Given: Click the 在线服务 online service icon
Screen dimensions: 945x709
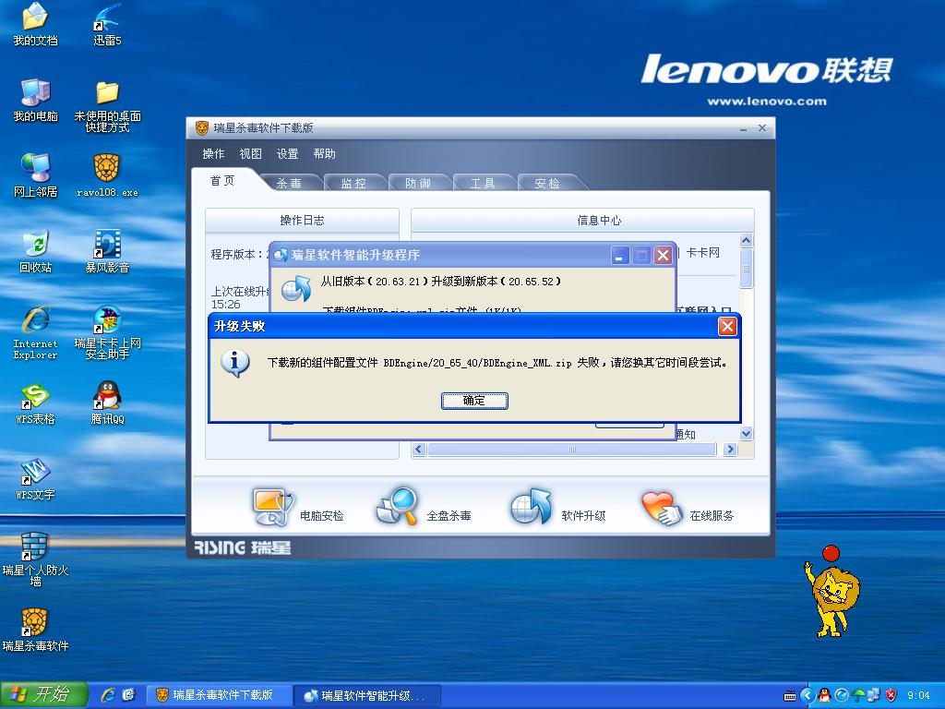Looking at the screenshot, I should coord(661,508).
